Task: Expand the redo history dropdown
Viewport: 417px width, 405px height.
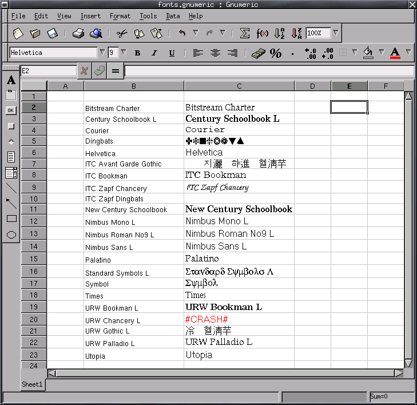Action: (223, 33)
